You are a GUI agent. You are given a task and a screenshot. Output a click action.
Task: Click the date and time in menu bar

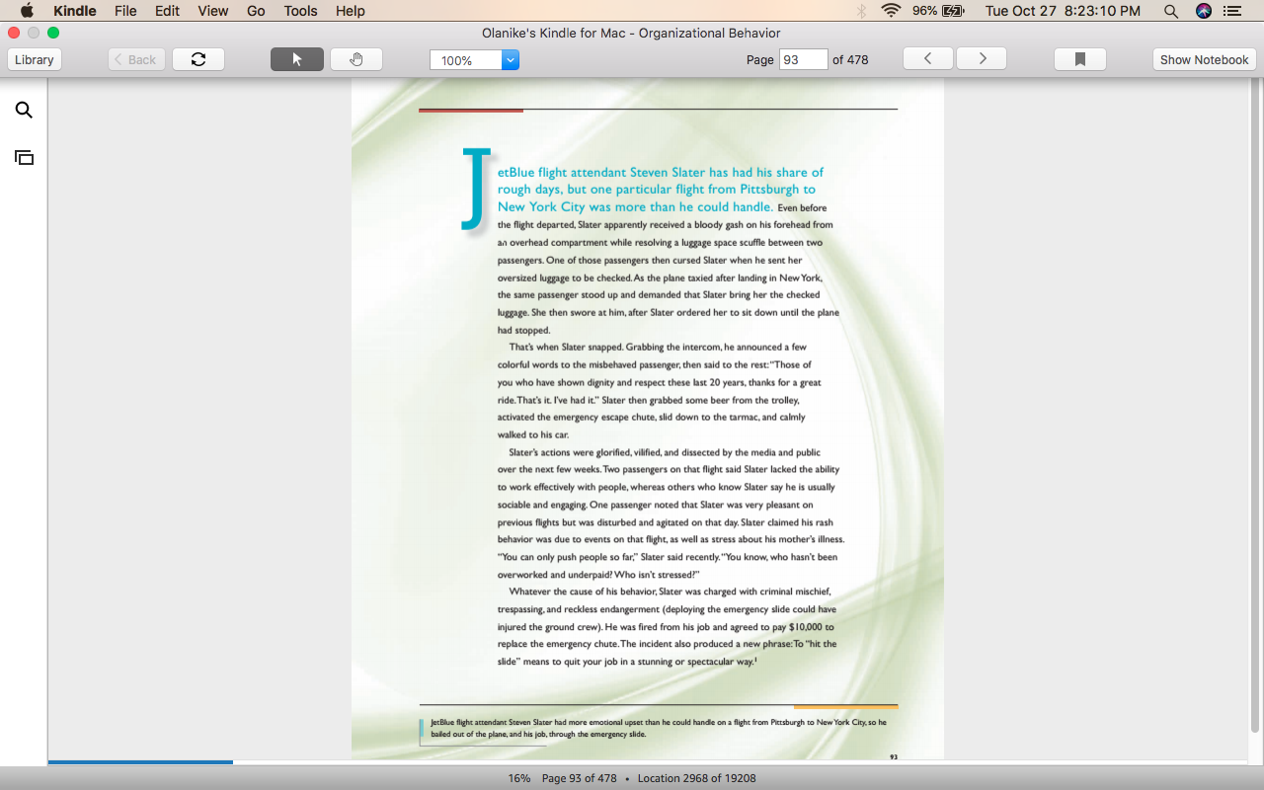(1063, 11)
